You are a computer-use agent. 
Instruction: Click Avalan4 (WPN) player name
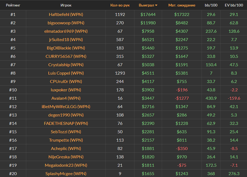point(66,98)
